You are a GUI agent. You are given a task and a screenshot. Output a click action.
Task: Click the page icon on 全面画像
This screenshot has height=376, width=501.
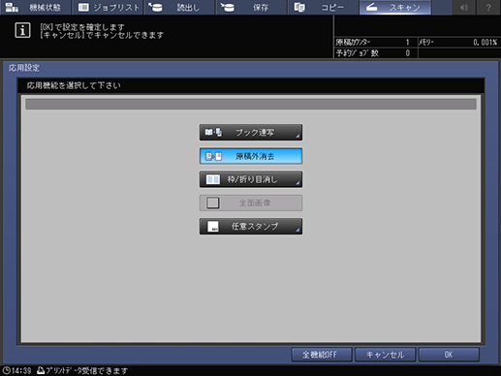click(x=213, y=203)
